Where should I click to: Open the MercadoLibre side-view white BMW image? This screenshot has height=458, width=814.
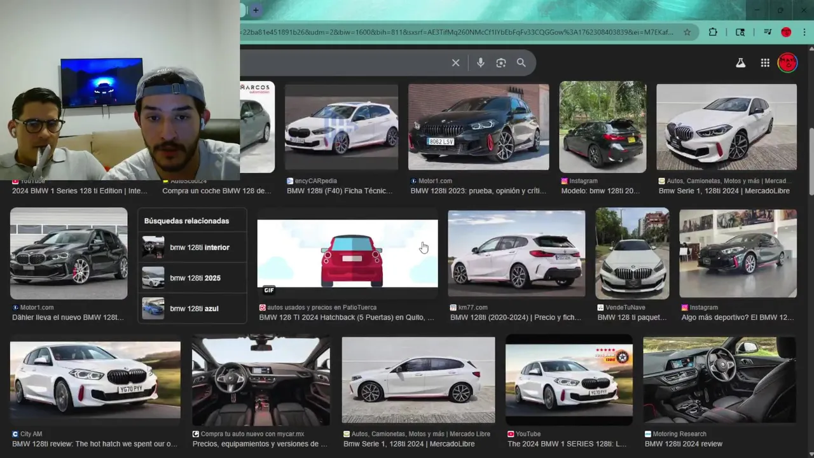[x=418, y=380]
